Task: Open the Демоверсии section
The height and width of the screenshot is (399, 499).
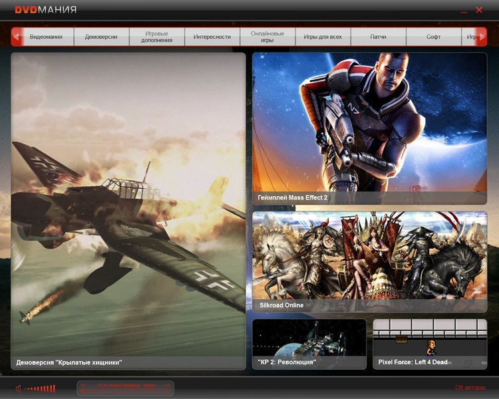Action: [x=101, y=37]
